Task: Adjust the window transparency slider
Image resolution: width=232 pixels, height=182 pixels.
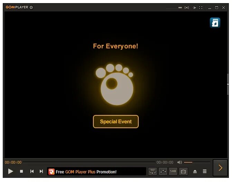Action: point(174,8)
